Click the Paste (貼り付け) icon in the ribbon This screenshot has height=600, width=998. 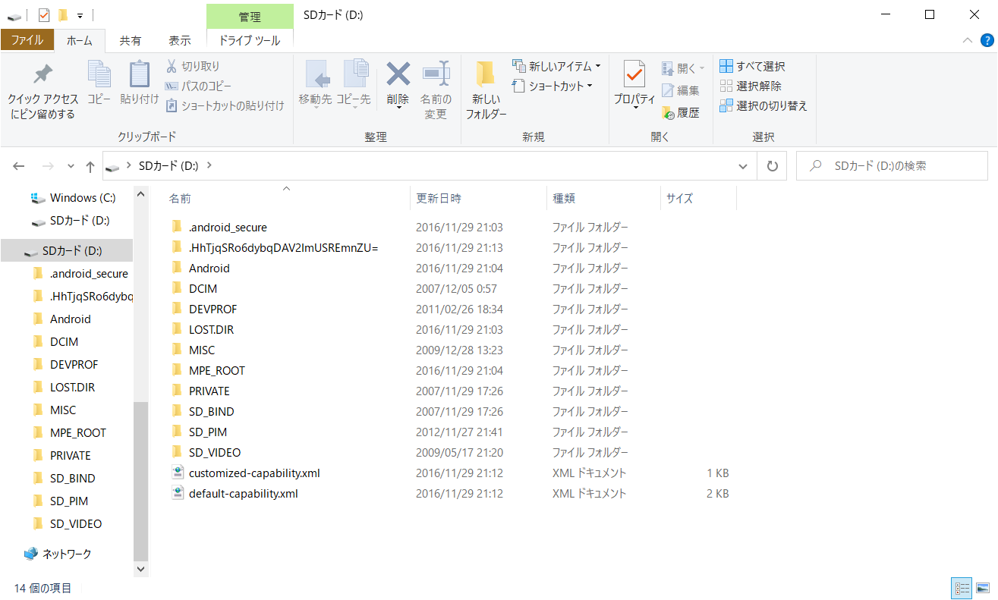(x=140, y=75)
